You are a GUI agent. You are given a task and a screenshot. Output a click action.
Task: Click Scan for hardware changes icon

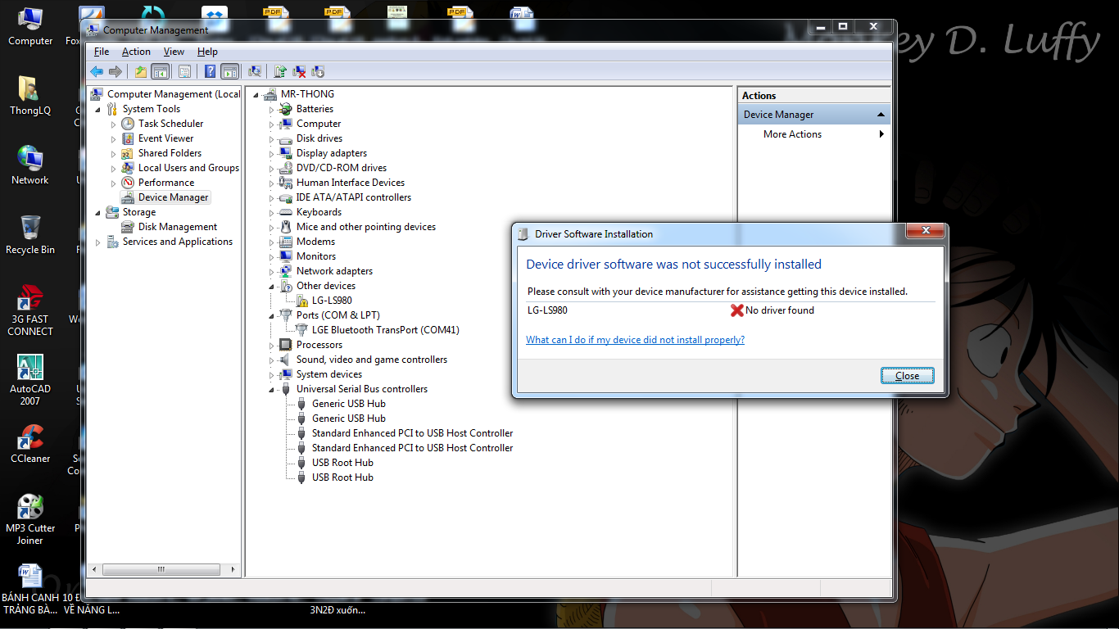[255, 72]
